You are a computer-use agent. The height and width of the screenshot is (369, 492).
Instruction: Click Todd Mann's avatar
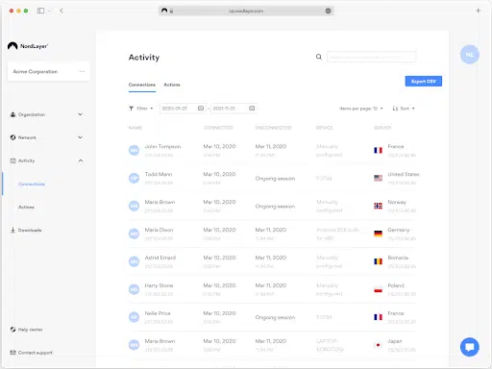tap(134, 178)
